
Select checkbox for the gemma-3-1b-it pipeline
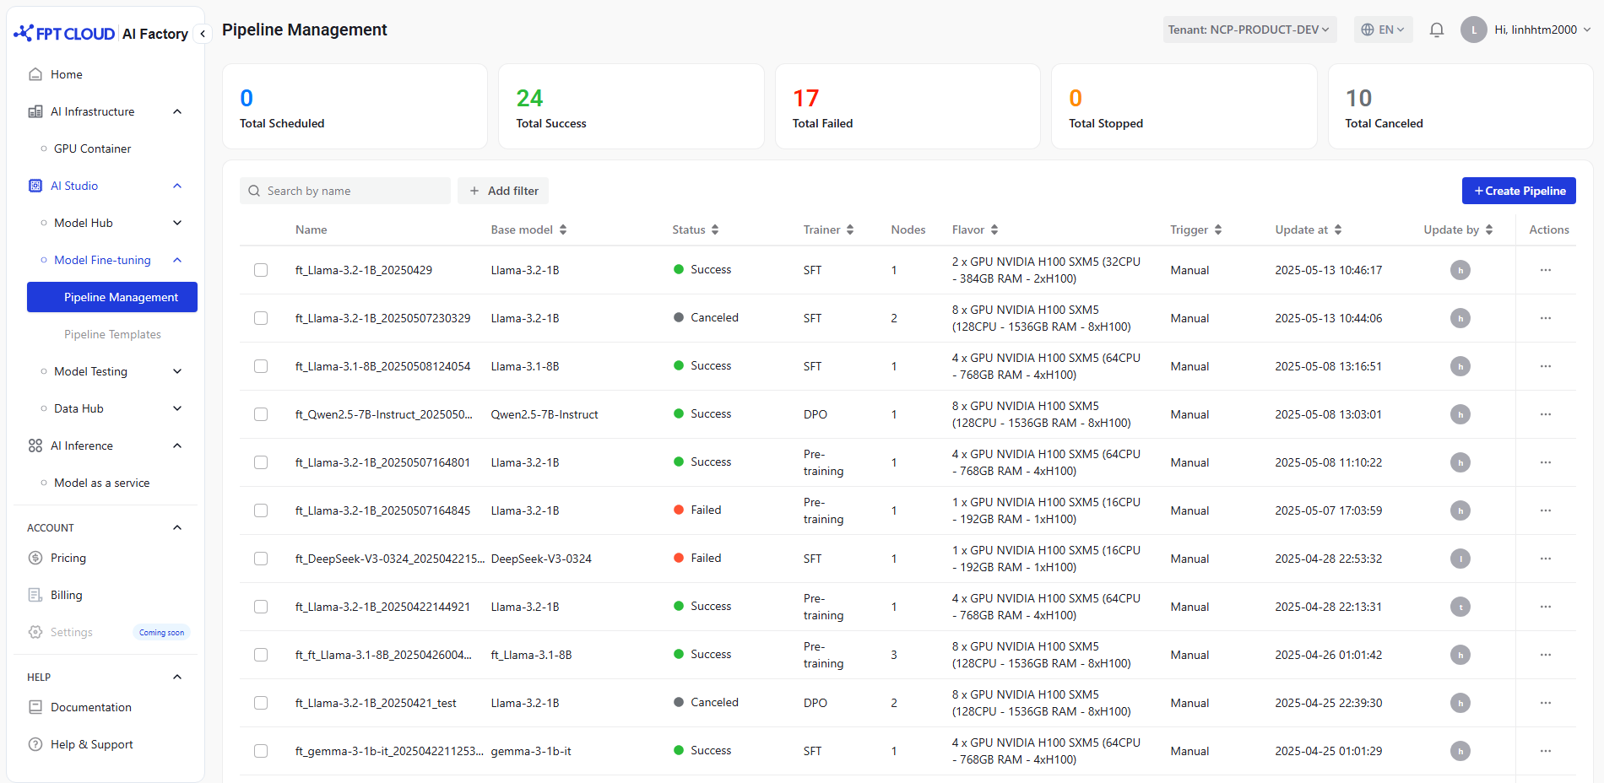pyautogui.click(x=261, y=751)
